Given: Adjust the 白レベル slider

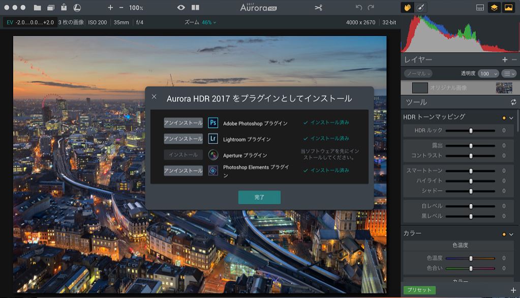Looking at the screenshot, I should tap(470, 206).
